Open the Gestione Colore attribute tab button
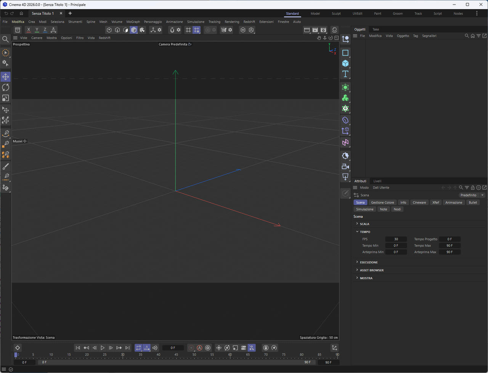 point(382,202)
